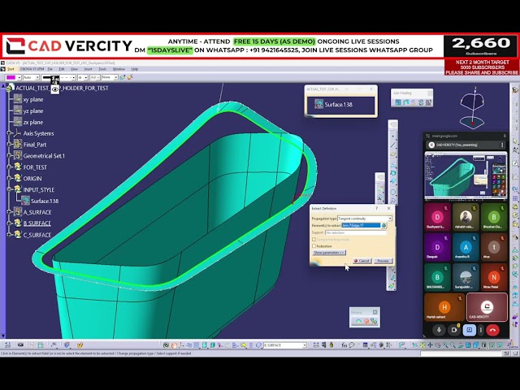Enable the Federation checkbox

[x=314, y=246]
